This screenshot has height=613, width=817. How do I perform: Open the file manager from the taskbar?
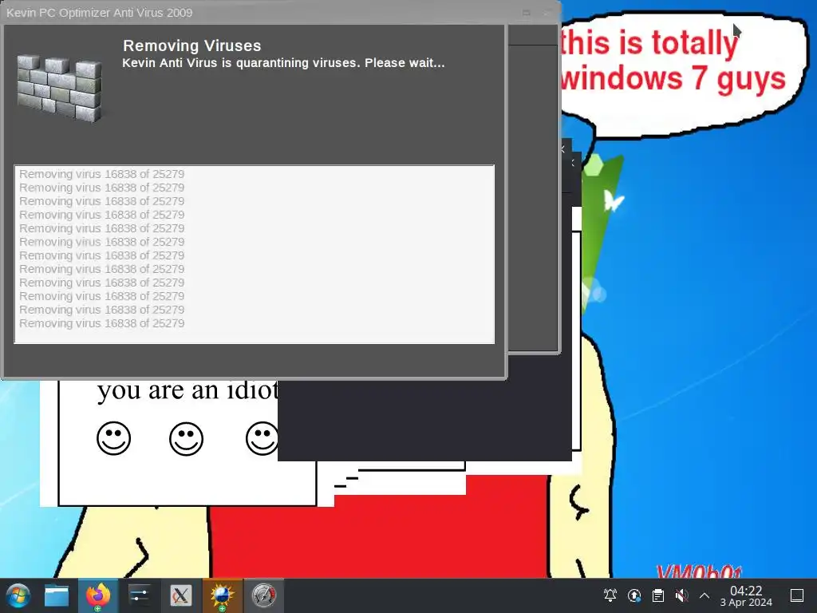click(x=57, y=595)
